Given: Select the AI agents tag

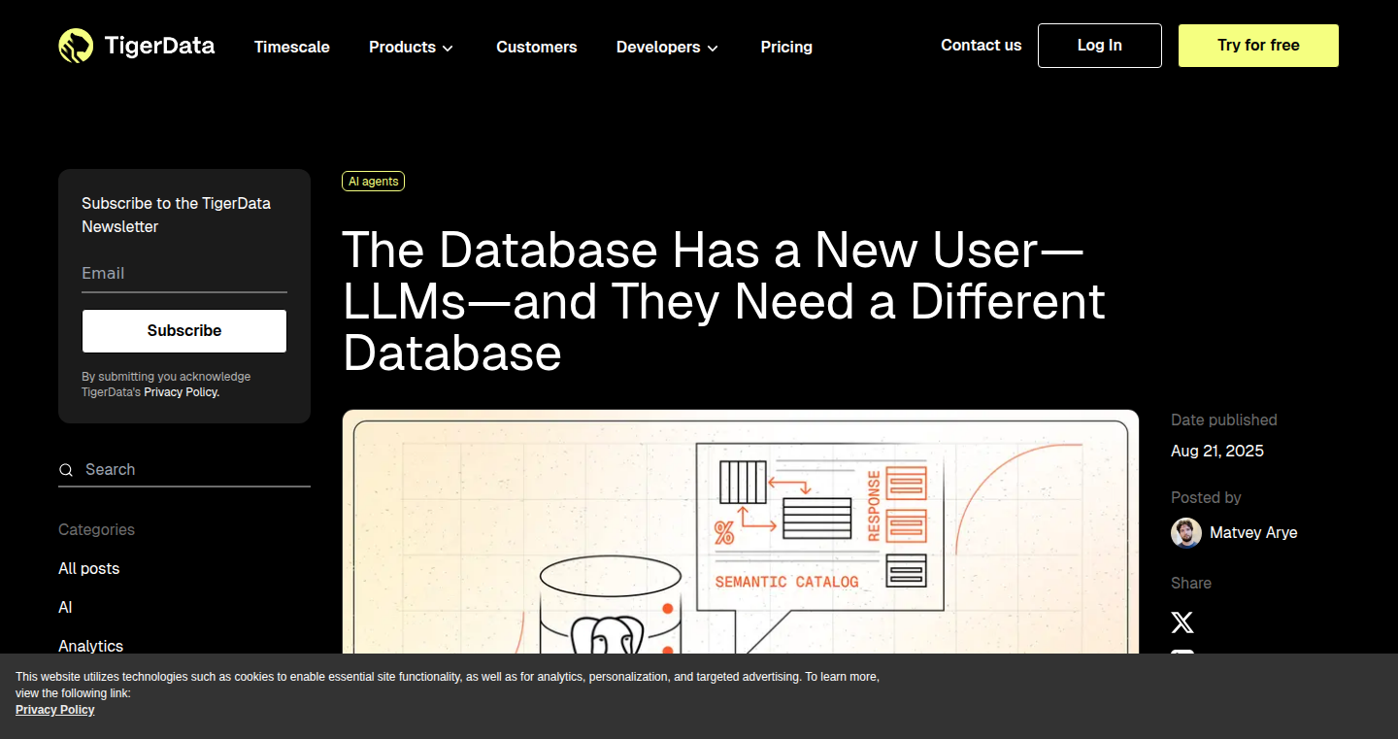Looking at the screenshot, I should point(373,182).
